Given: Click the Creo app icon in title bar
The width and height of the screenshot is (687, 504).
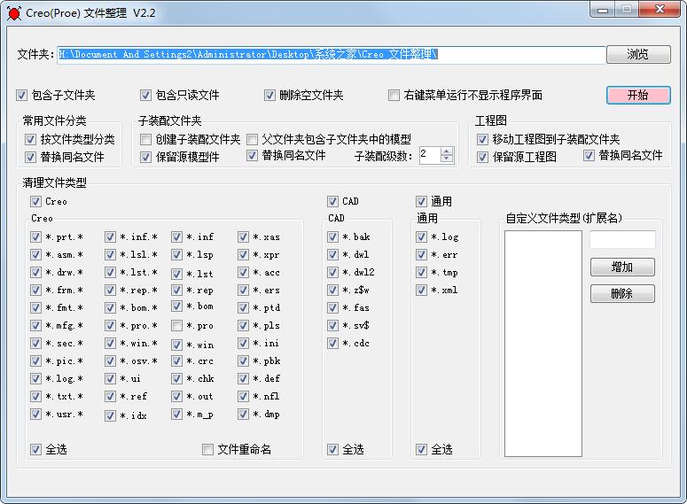Looking at the screenshot, I should coord(13,12).
